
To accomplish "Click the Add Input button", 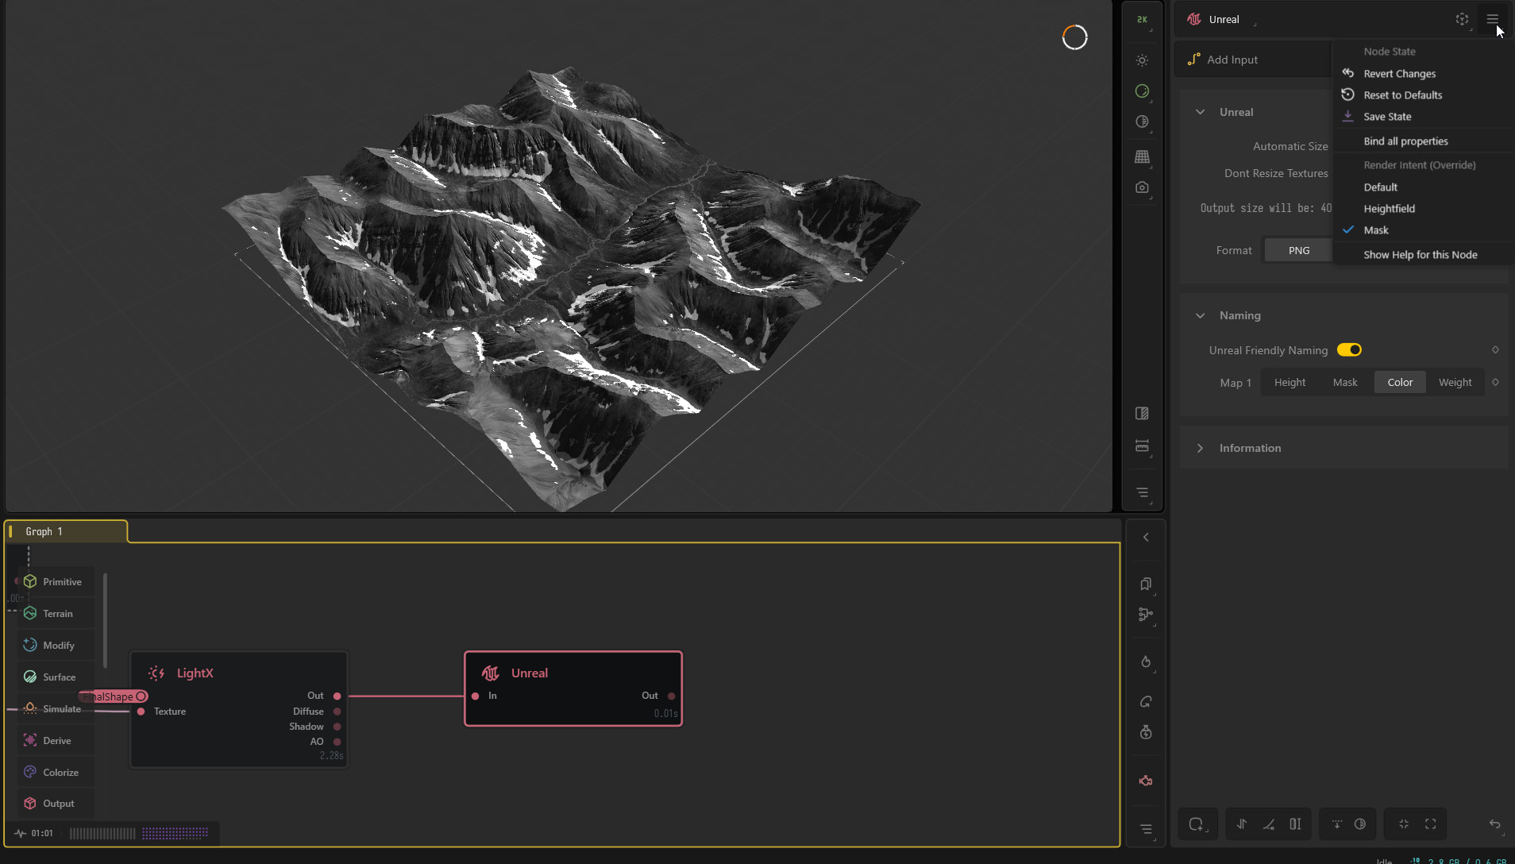I will click(x=1232, y=60).
